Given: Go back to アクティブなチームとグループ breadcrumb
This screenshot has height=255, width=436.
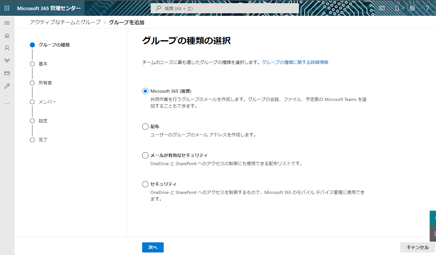Looking at the screenshot, I should 65,22.
